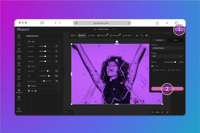Open canvas settings gear icon
The image size is (200, 133).
click(x=167, y=112)
